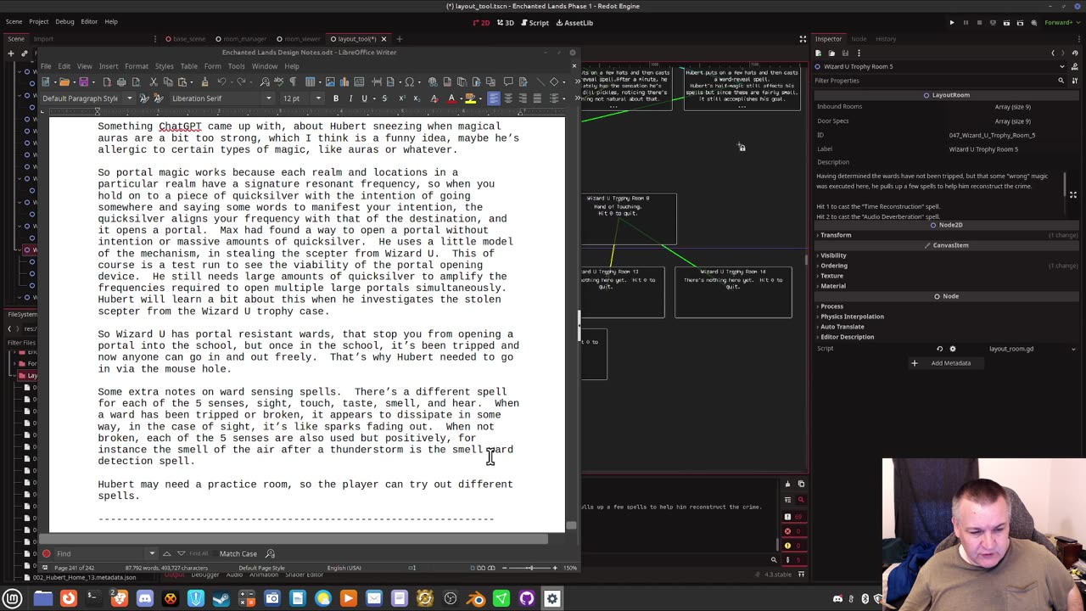Click the Clear Direct Formatting icon
Screen dimensions: 1086x611
pyautogui.click(x=434, y=98)
